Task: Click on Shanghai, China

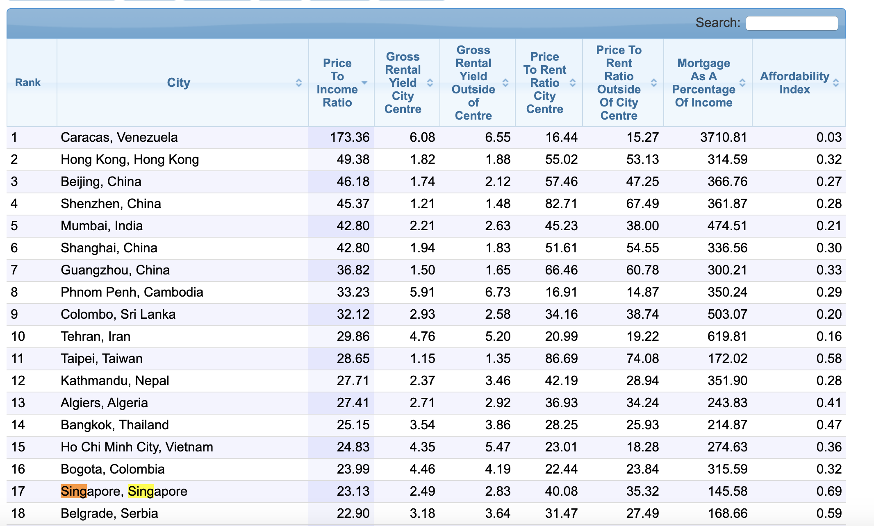Action: point(109,248)
